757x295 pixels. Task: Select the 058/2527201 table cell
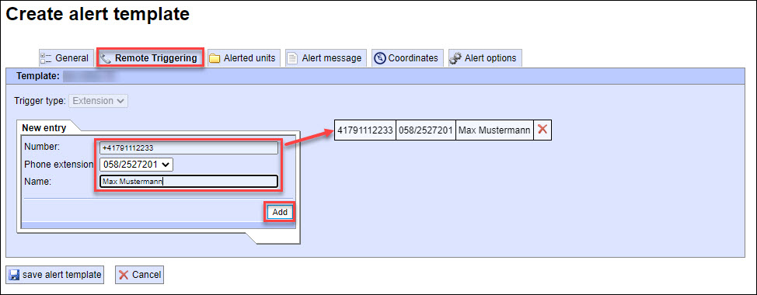coord(426,130)
